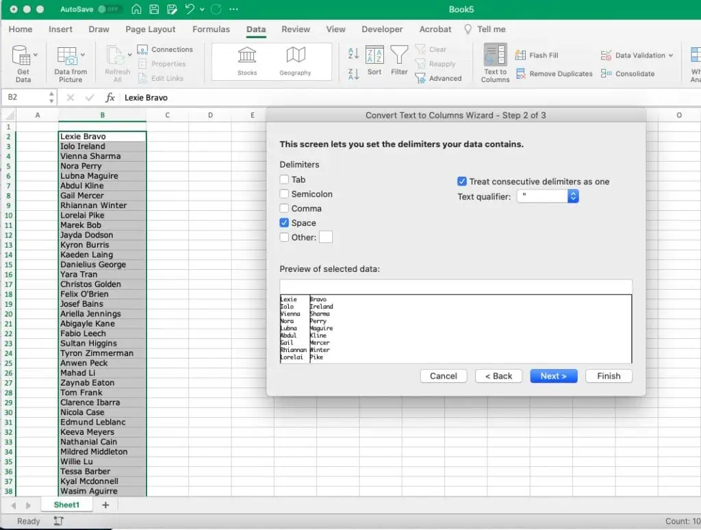Enable the Tab delimiter checkbox
Viewport: 701px width, 530px height.
tap(285, 179)
